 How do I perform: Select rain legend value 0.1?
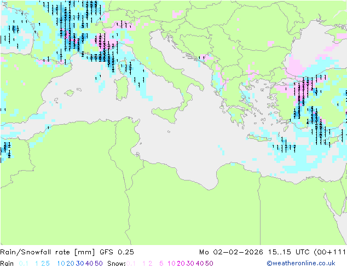click(24, 264)
